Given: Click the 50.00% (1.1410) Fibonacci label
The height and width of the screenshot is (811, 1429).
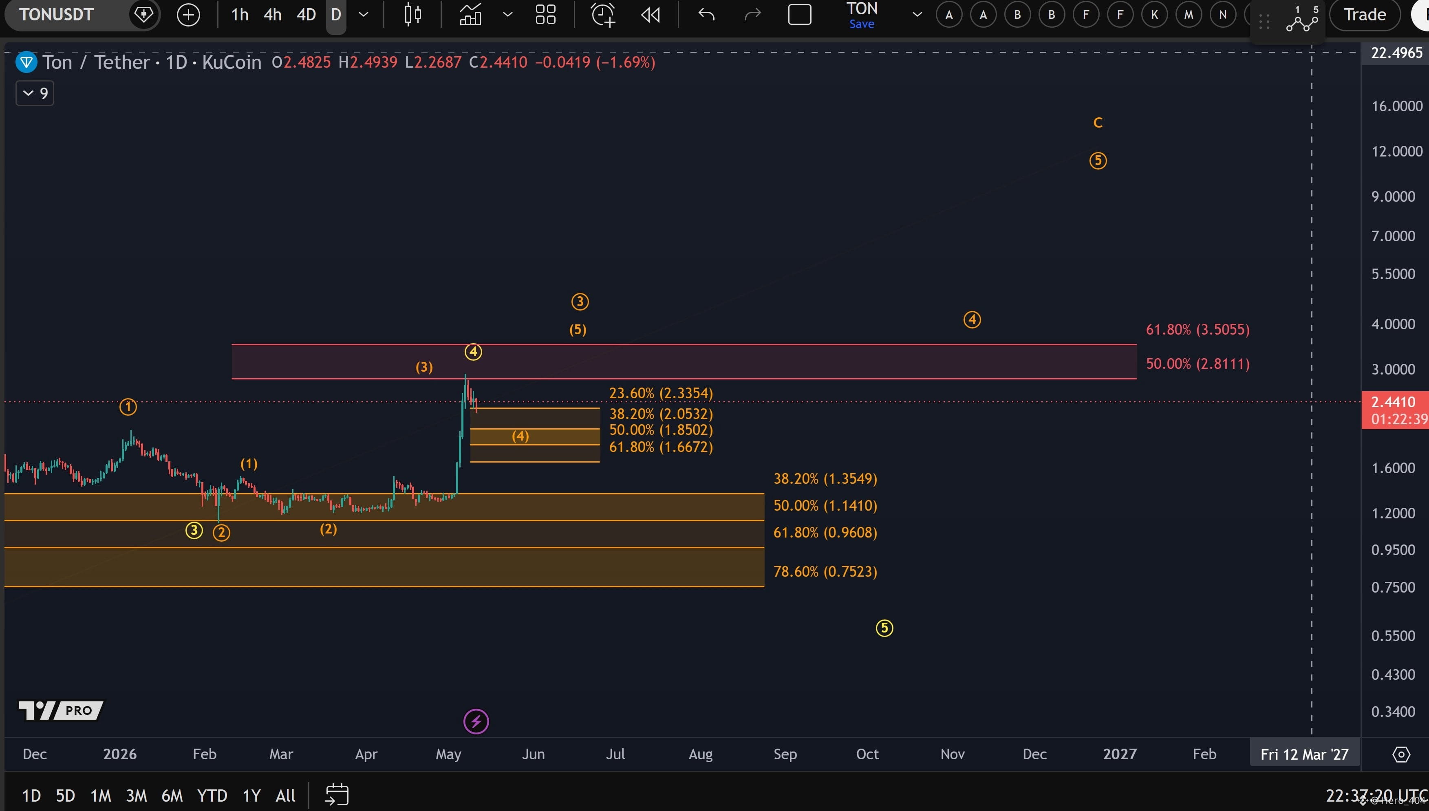Looking at the screenshot, I should click(825, 505).
